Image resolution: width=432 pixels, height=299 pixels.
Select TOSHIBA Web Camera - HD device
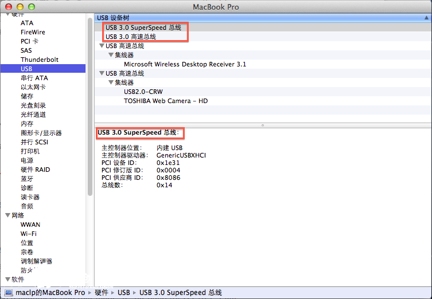point(166,101)
